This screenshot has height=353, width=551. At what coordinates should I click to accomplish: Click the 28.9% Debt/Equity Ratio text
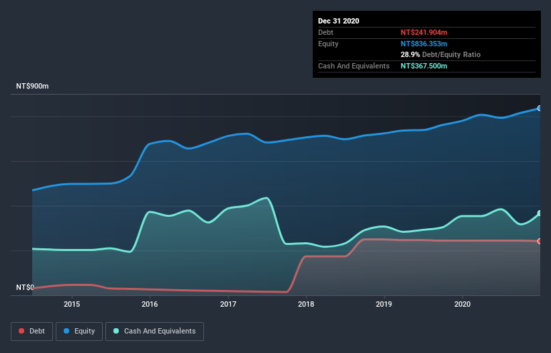tap(441, 55)
